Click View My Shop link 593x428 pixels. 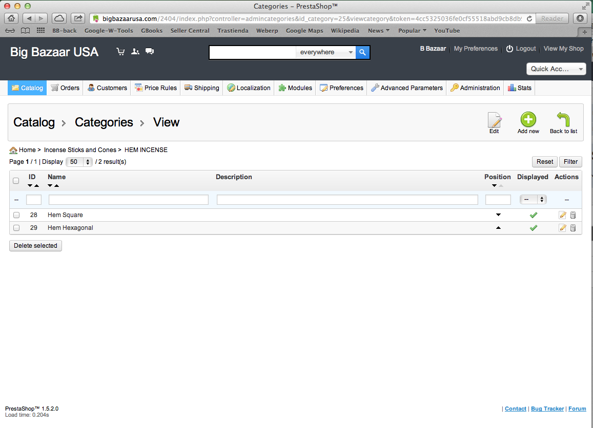click(x=563, y=49)
